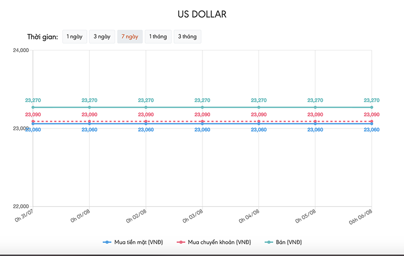Select the pink Mua chuyển khoản point at 0h 04/08
This screenshot has width=404, height=256.
point(259,121)
